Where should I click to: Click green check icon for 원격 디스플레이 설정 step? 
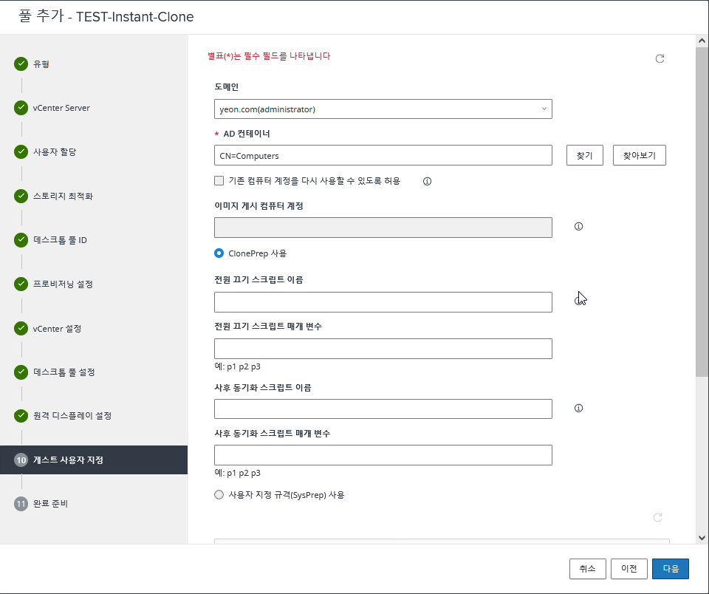point(21,415)
